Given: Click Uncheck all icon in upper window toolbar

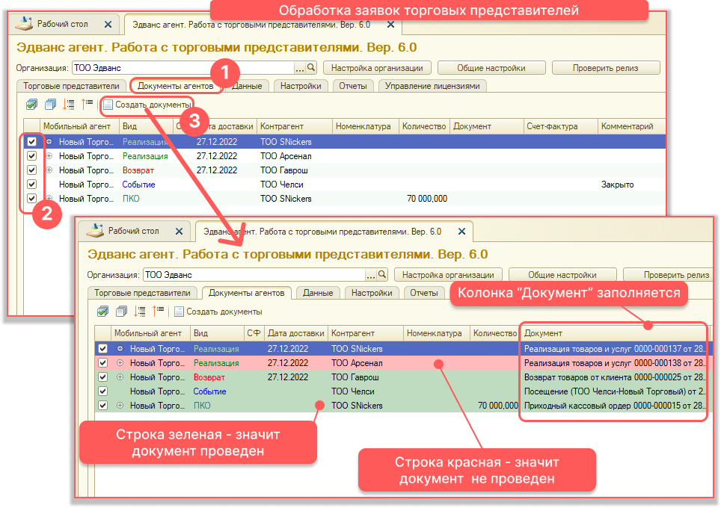Looking at the screenshot, I should point(50,105).
